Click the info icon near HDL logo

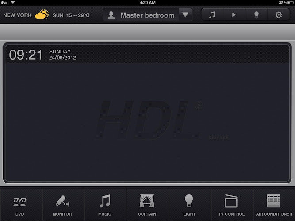coord(199,105)
